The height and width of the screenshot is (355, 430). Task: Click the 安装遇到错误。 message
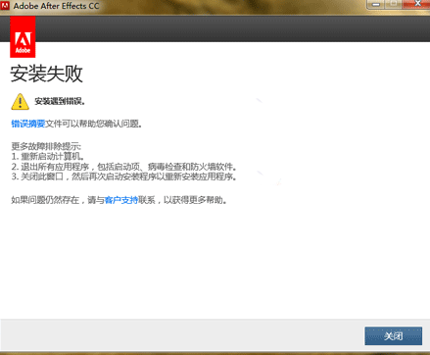[60, 102]
